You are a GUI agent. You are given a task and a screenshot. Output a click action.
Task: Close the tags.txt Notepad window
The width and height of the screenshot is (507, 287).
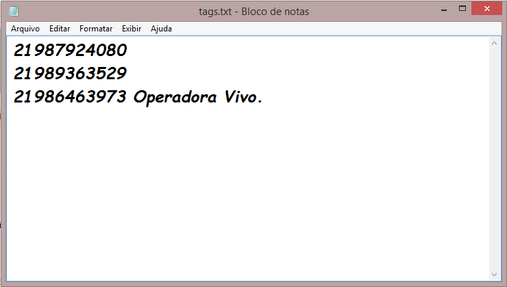(486, 9)
